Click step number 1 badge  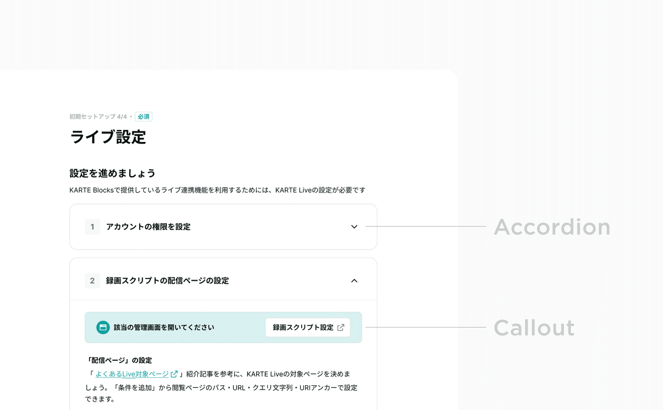[x=92, y=227]
